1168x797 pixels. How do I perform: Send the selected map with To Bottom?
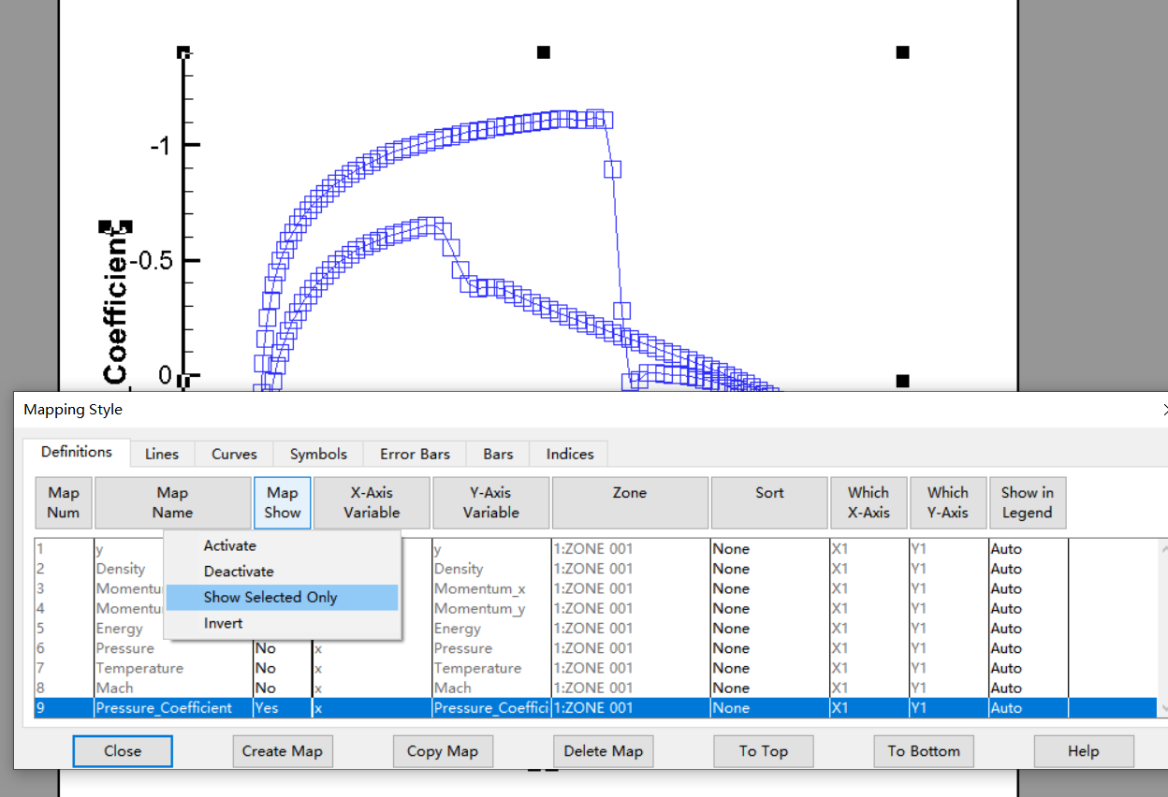click(x=924, y=751)
